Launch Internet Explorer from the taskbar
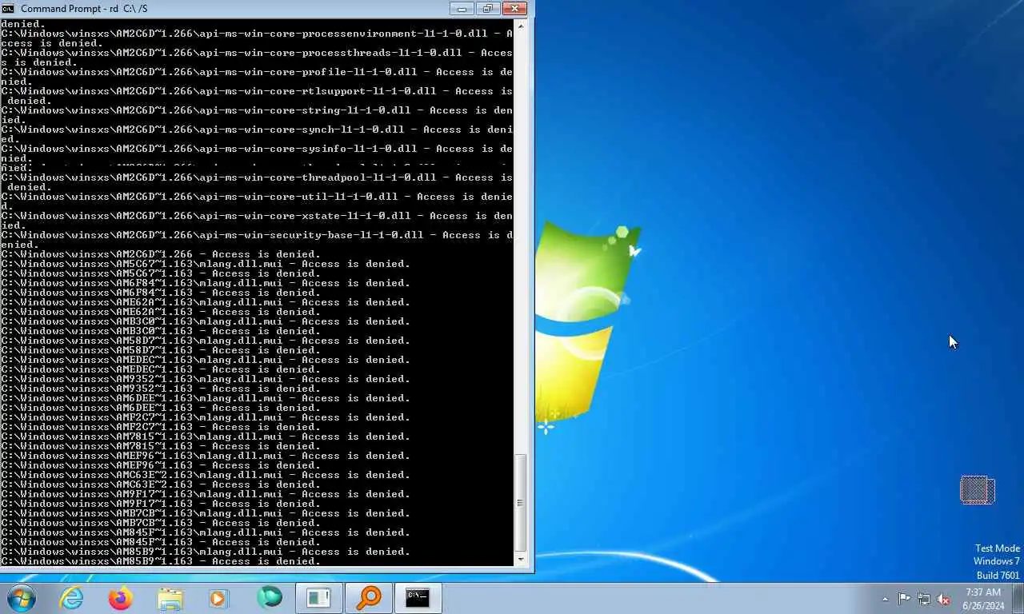 72,598
